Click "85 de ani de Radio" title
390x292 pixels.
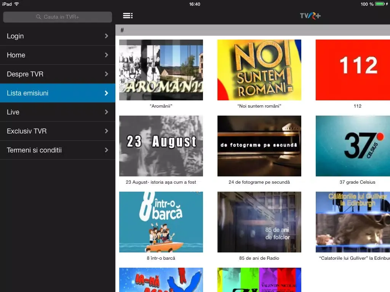pos(259,258)
